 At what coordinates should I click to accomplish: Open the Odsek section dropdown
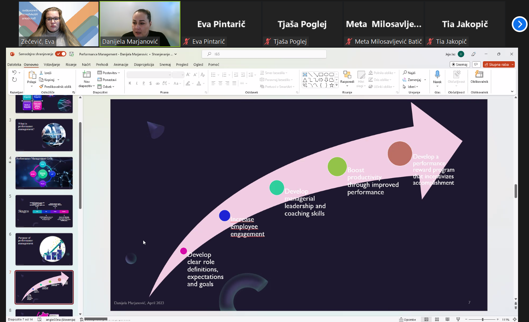(106, 87)
